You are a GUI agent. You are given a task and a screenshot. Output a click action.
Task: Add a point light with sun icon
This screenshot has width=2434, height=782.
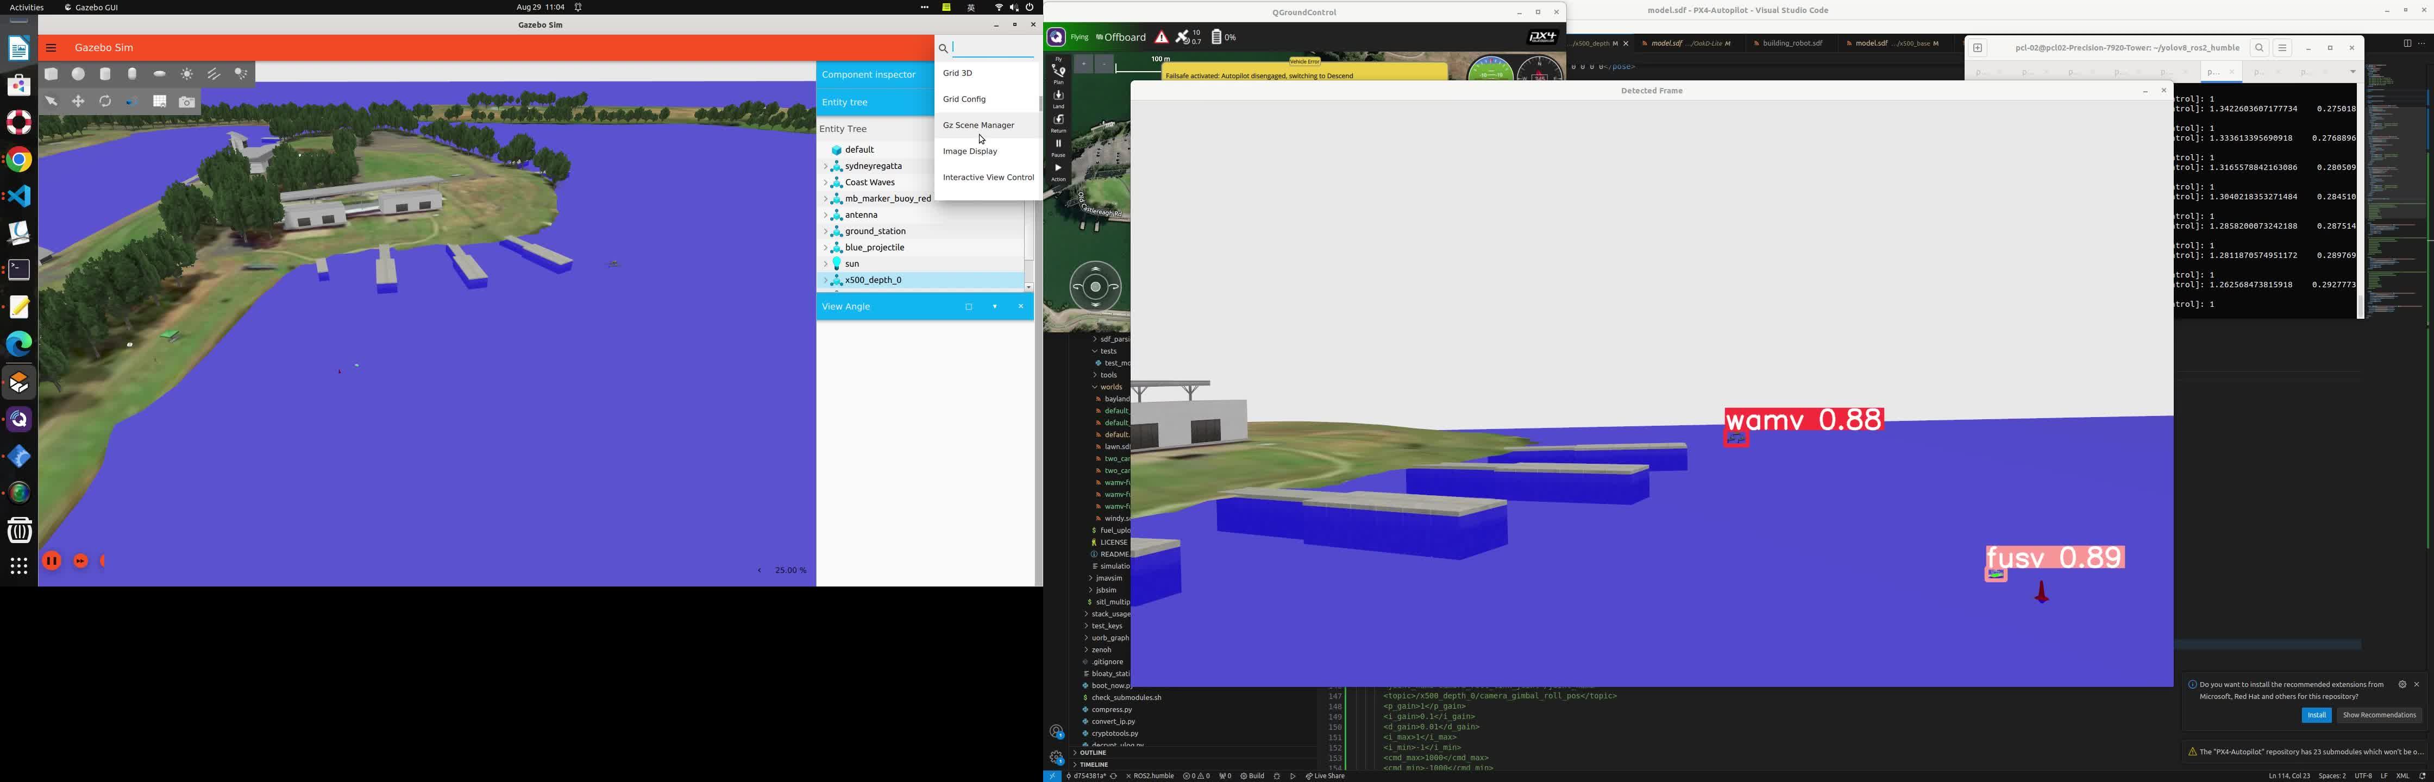tap(187, 74)
